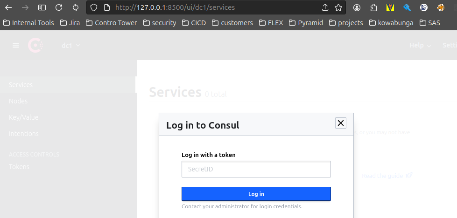Image resolution: width=457 pixels, height=218 pixels.
Task: Open the kowabunga bookmark folder
Action: point(391,23)
